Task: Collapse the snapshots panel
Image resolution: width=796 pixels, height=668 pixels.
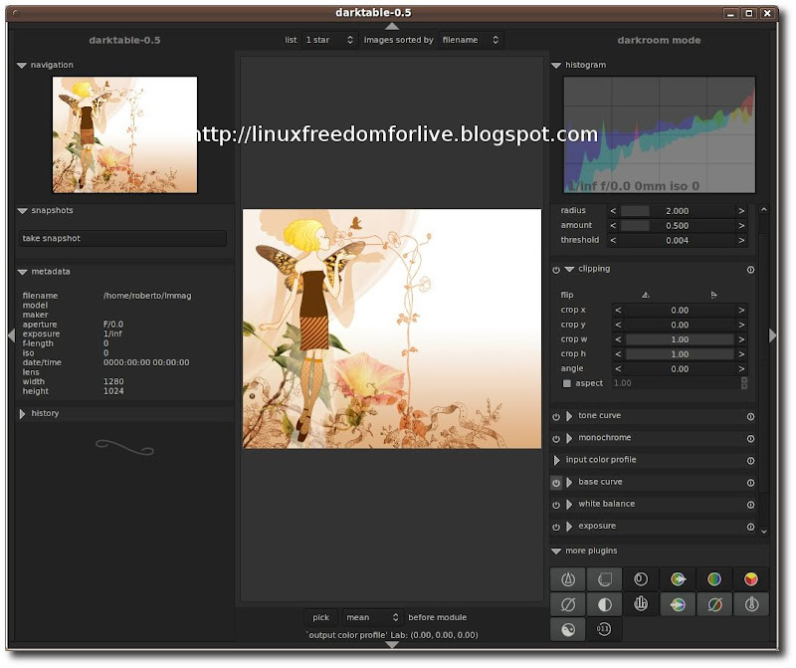Action: pos(22,211)
